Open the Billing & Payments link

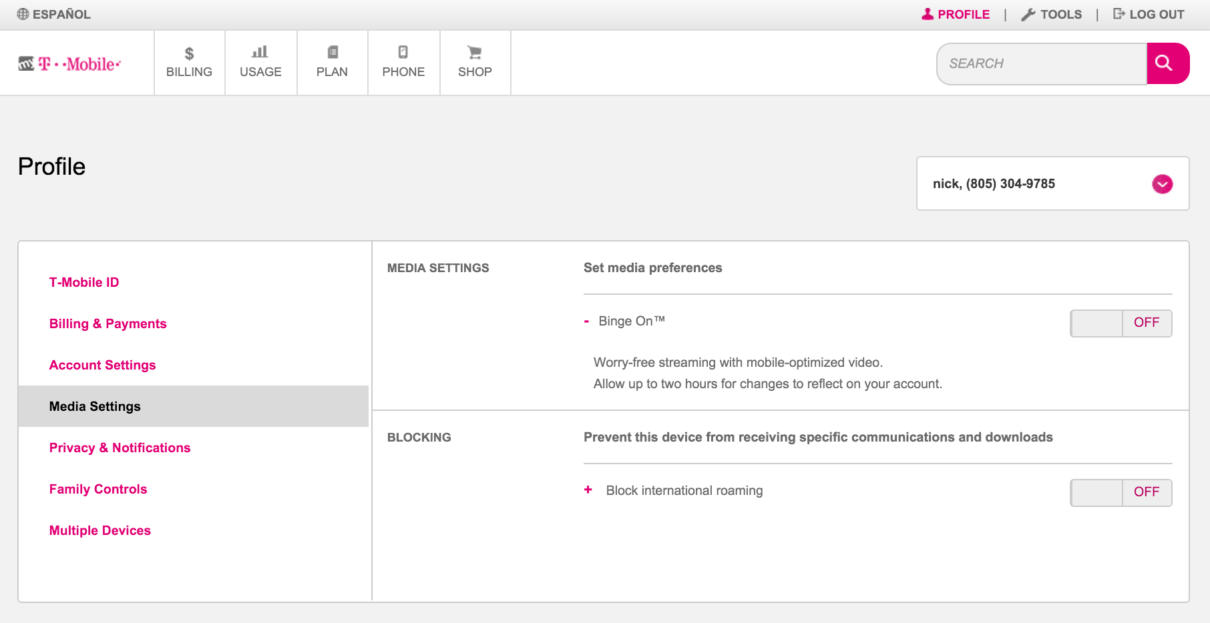(x=108, y=324)
